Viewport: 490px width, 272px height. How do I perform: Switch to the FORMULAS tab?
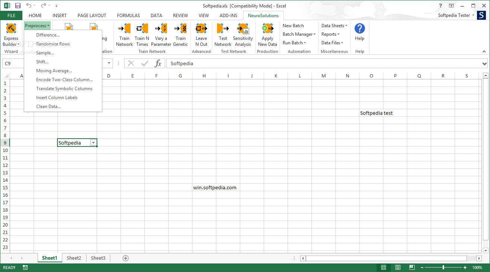click(128, 16)
